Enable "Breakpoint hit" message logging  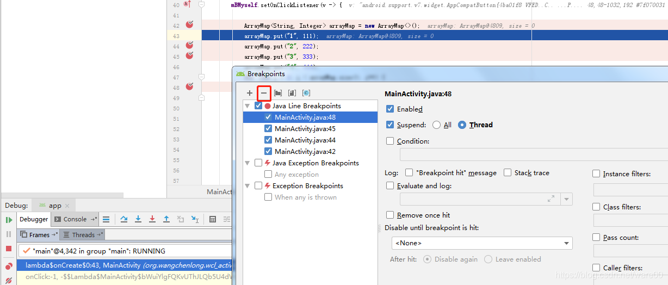pos(409,172)
